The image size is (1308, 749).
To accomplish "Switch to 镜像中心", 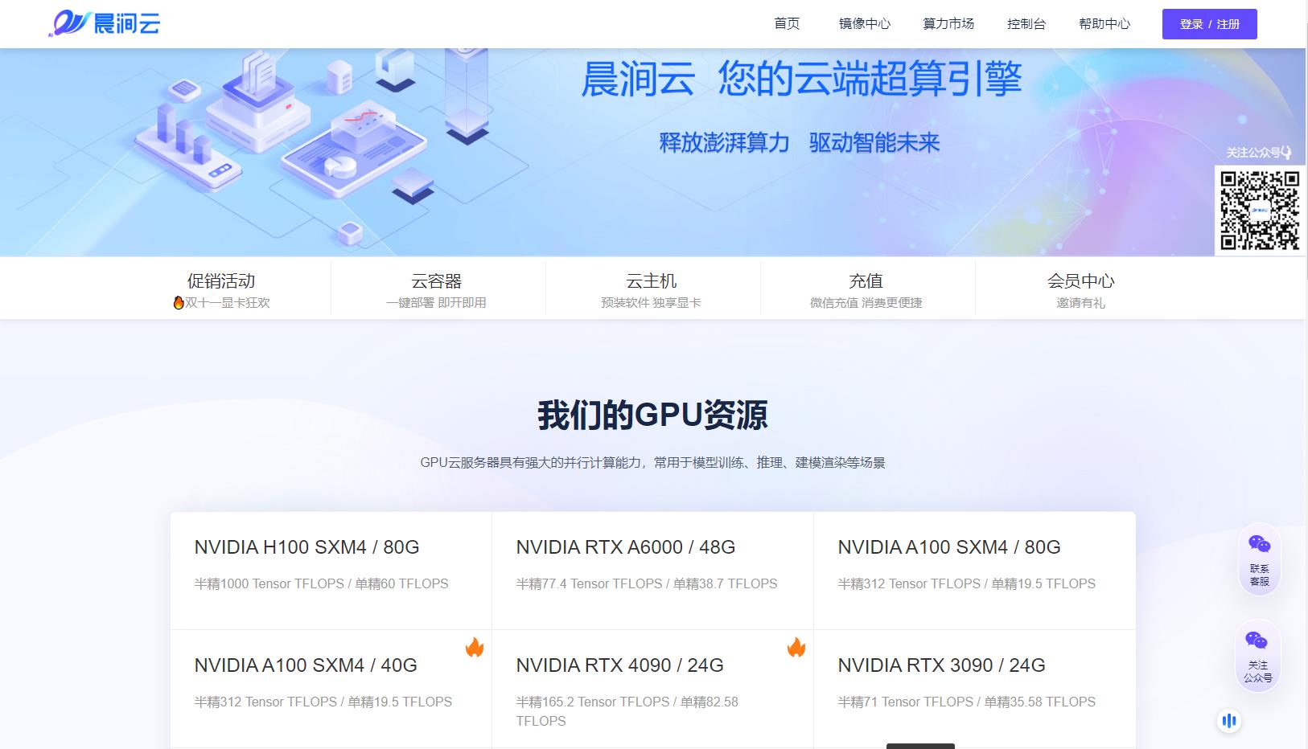I will [x=865, y=23].
